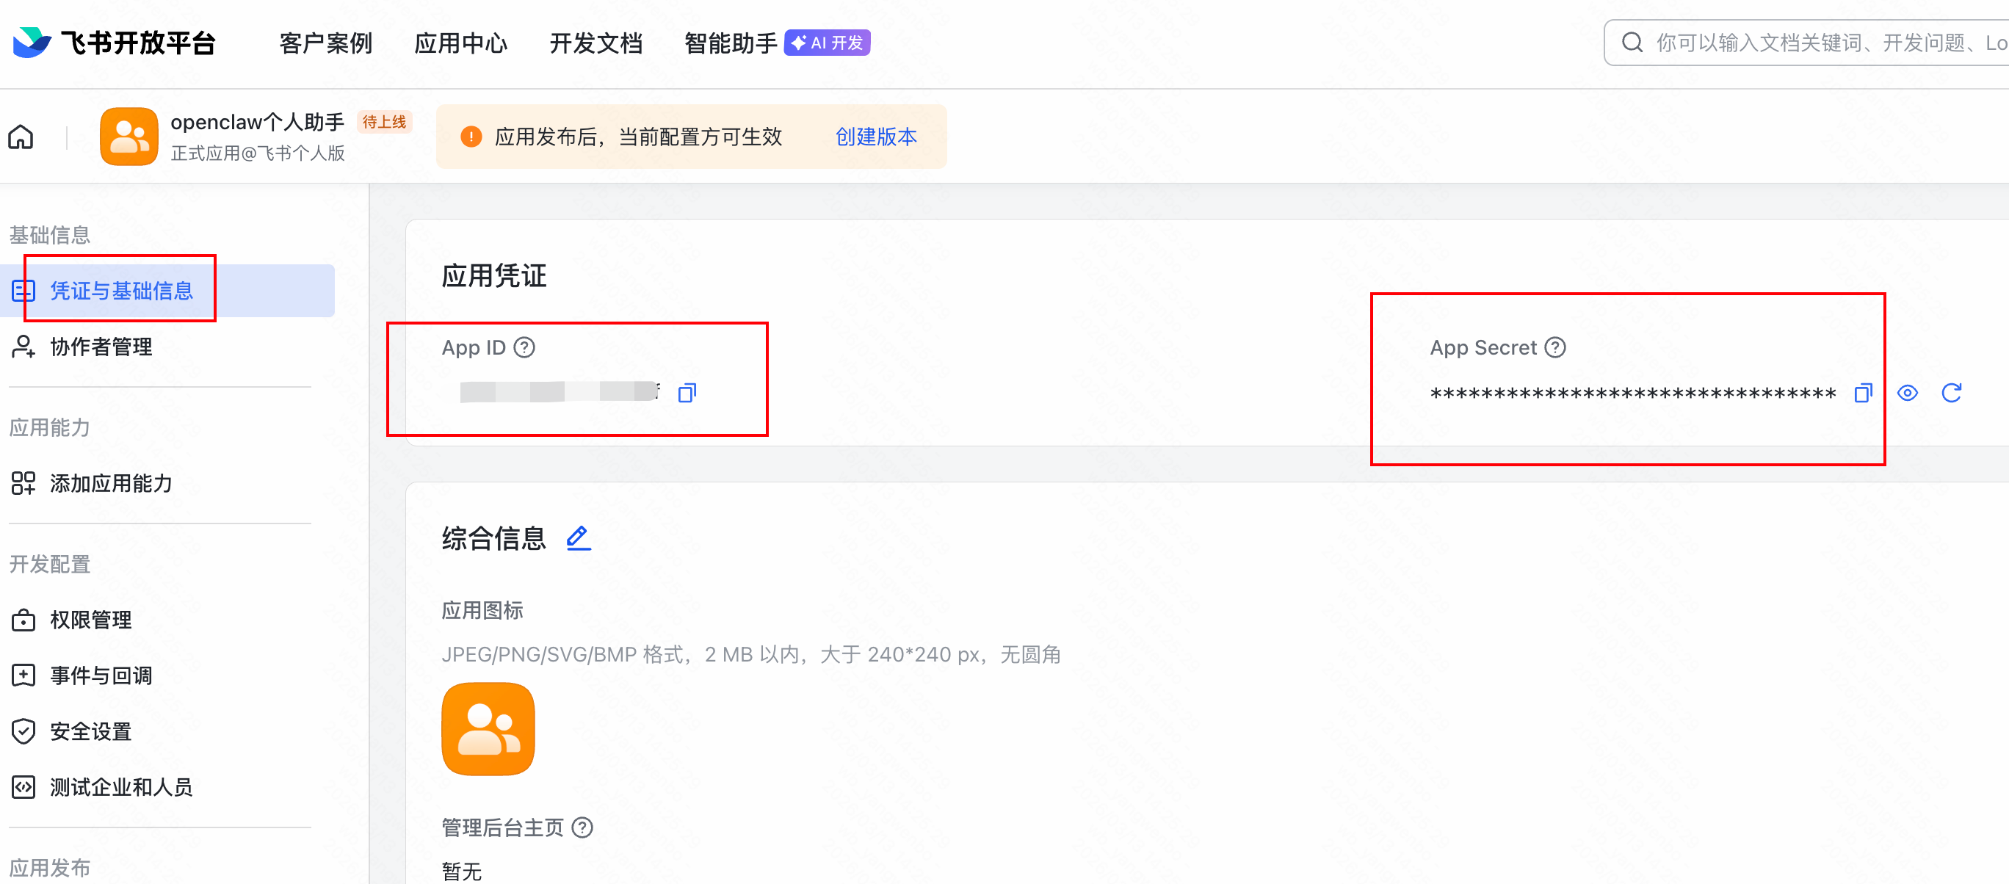Open 凭证与基础信息 sidebar item
2009x884 pixels.
(x=121, y=291)
